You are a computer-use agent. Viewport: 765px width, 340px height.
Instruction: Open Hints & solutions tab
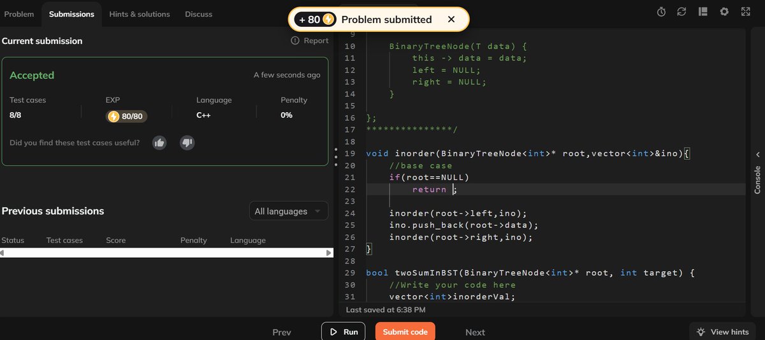click(x=140, y=14)
